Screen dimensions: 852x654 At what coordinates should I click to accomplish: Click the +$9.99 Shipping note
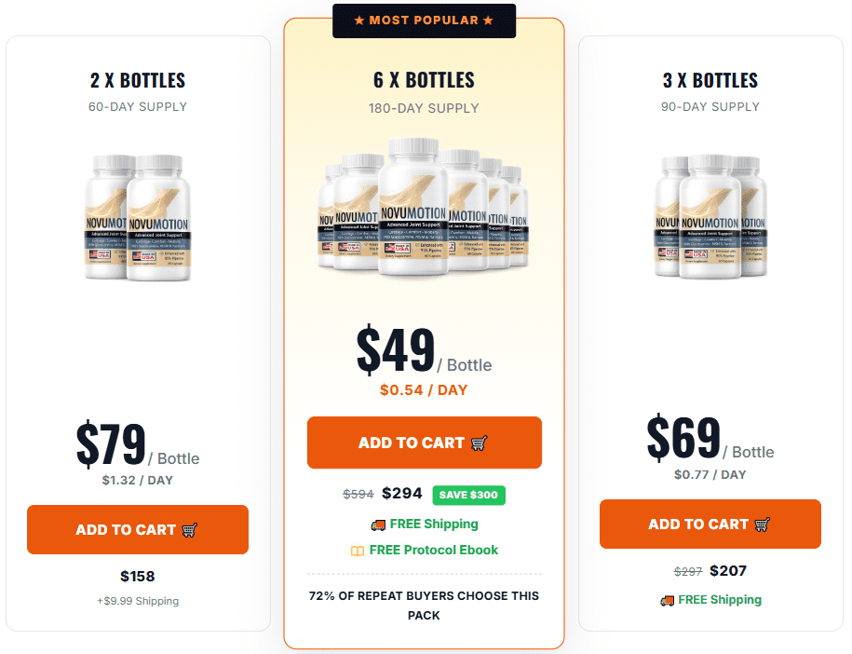pyautogui.click(x=138, y=601)
